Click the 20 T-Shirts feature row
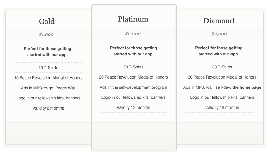 tap(133, 67)
